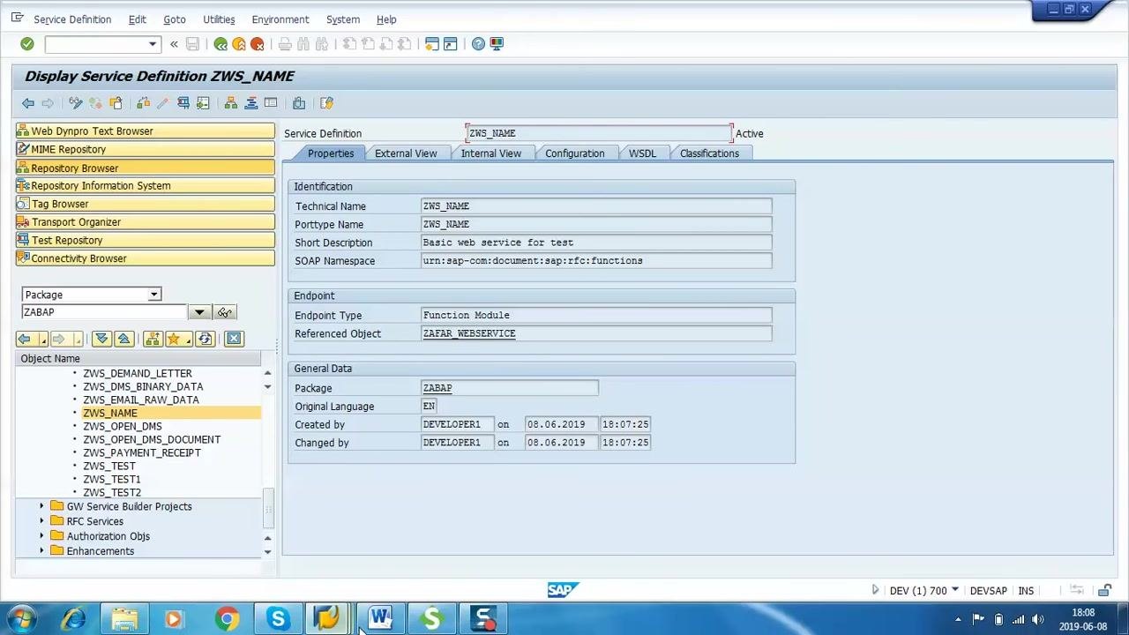
Task: Expand the RFC Services folder node
Action: click(41, 521)
